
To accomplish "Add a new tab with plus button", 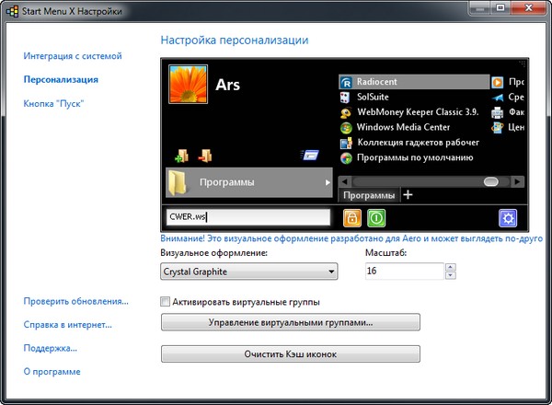I will [x=408, y=195].
